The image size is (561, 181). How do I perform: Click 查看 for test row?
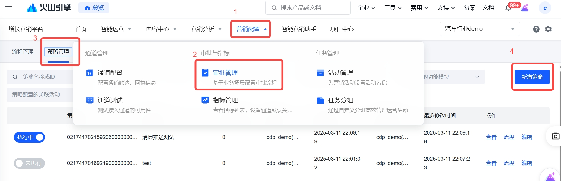(491, 163)
